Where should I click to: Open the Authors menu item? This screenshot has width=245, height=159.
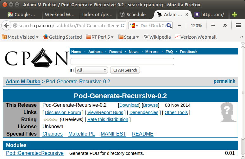coord(95,52)
